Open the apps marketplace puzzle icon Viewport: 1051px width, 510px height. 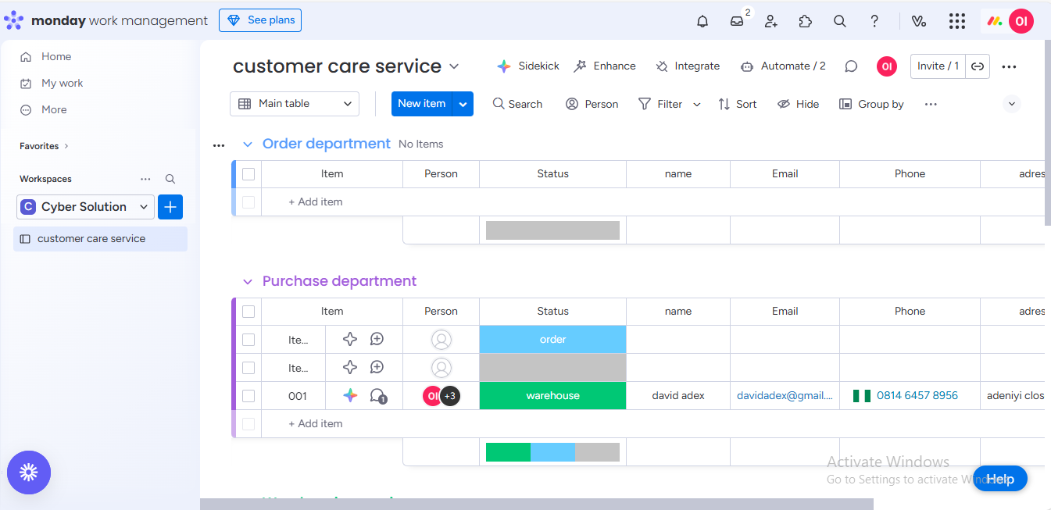[x=806, y=21]
